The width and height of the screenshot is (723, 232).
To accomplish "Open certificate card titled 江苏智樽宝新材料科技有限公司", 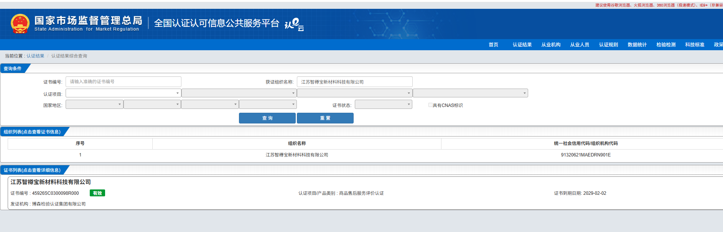I will point(51,182).
